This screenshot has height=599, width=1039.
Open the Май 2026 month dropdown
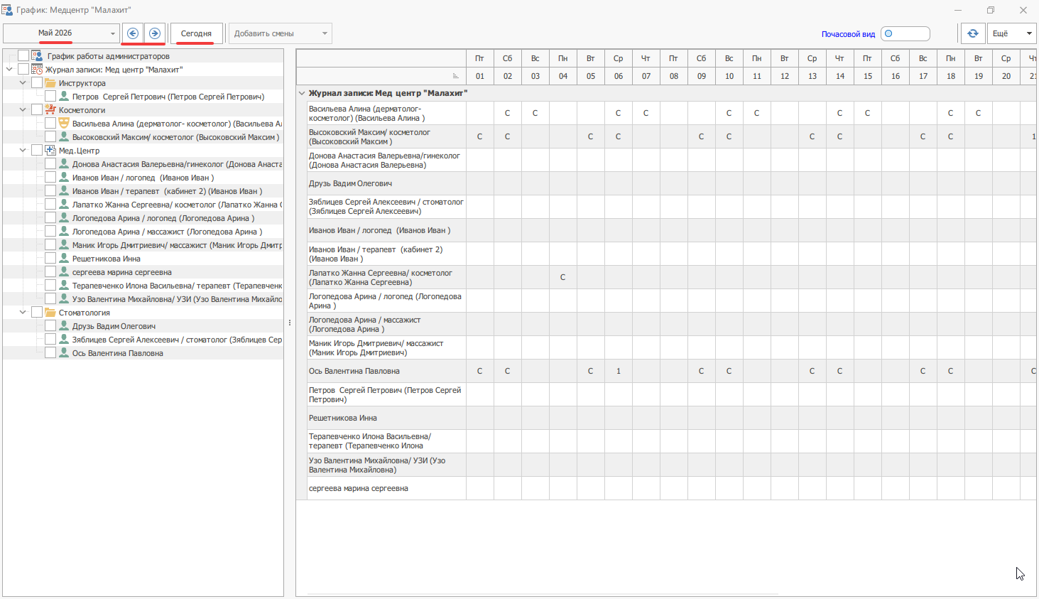coord(61,33)
